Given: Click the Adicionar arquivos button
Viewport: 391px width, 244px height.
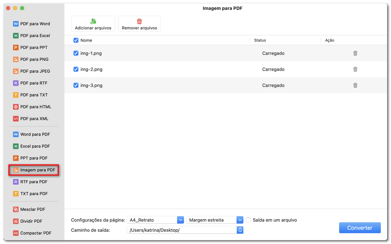Looking at the screenshot, I should coord(93,23).
